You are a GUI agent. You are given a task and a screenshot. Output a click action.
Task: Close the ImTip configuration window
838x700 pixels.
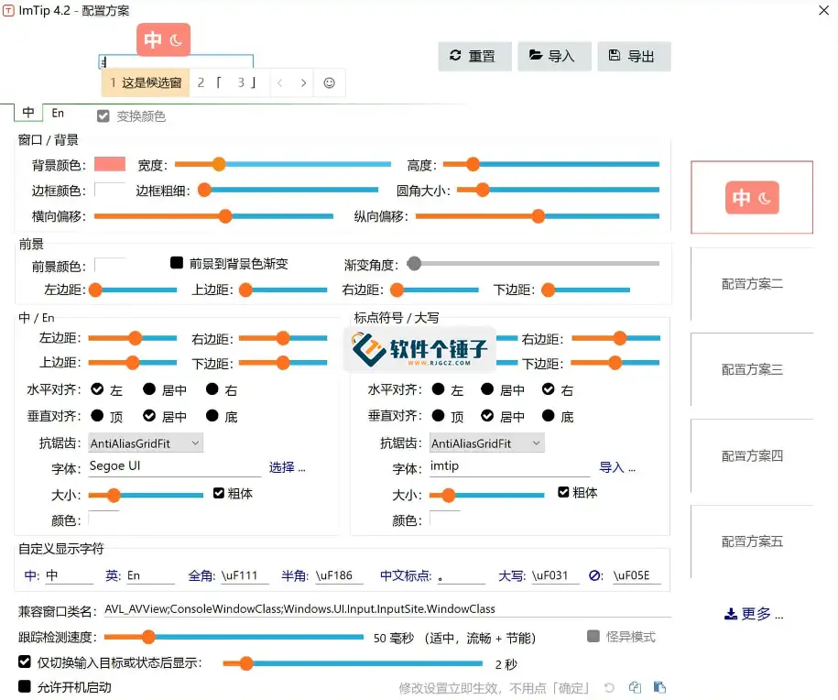point(823,10)
